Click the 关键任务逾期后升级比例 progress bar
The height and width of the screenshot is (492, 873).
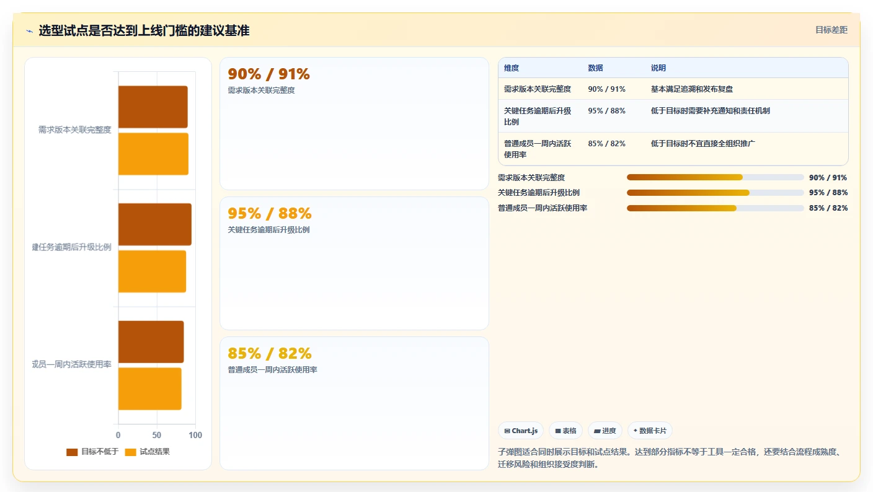[x=715, y=193]
